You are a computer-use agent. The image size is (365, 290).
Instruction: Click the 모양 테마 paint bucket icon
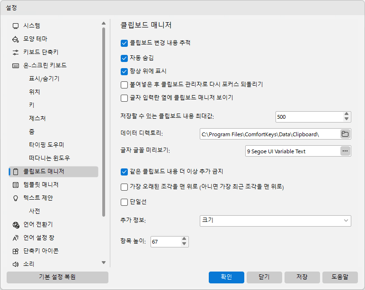(16, 39)
